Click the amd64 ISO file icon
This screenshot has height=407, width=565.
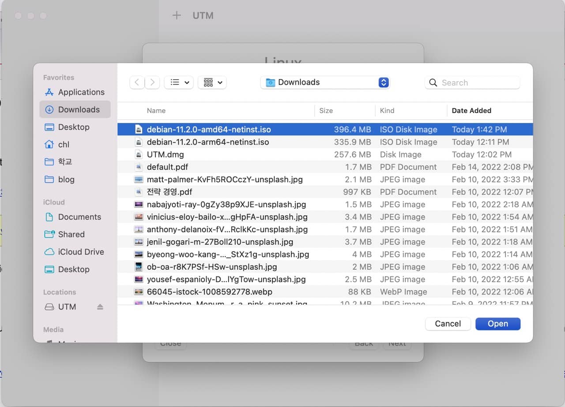pyautogui.click(x=139, y=130)
